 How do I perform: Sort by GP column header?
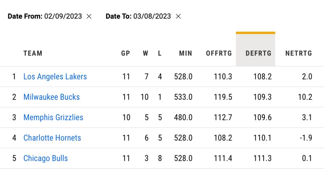pos(126,53)
